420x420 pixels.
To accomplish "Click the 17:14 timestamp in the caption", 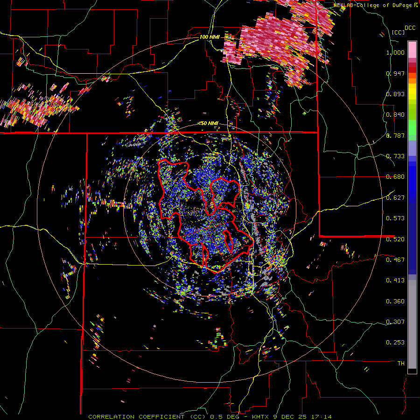I will tap(322, 417).
